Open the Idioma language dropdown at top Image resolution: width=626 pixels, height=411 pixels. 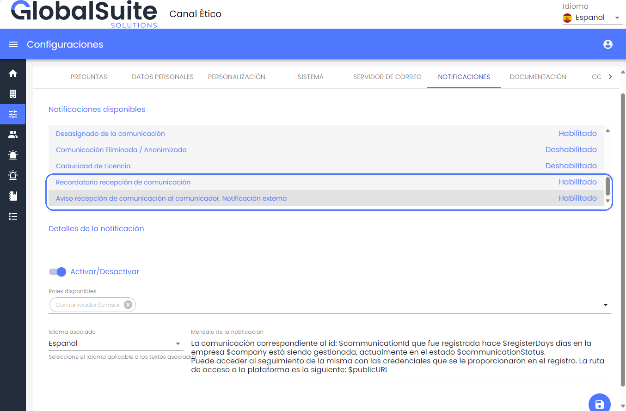pyautogui.click(x=592, y=18)
